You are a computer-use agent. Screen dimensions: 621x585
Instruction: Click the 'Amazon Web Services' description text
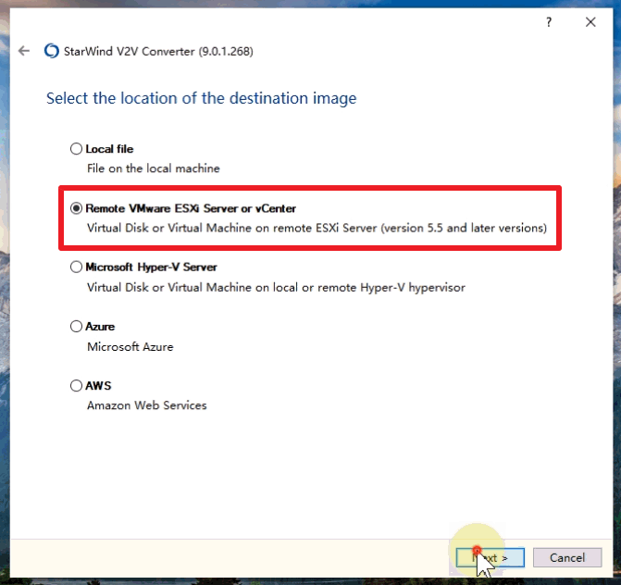(147, 405)
